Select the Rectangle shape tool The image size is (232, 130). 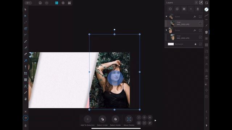pos(25,80)
